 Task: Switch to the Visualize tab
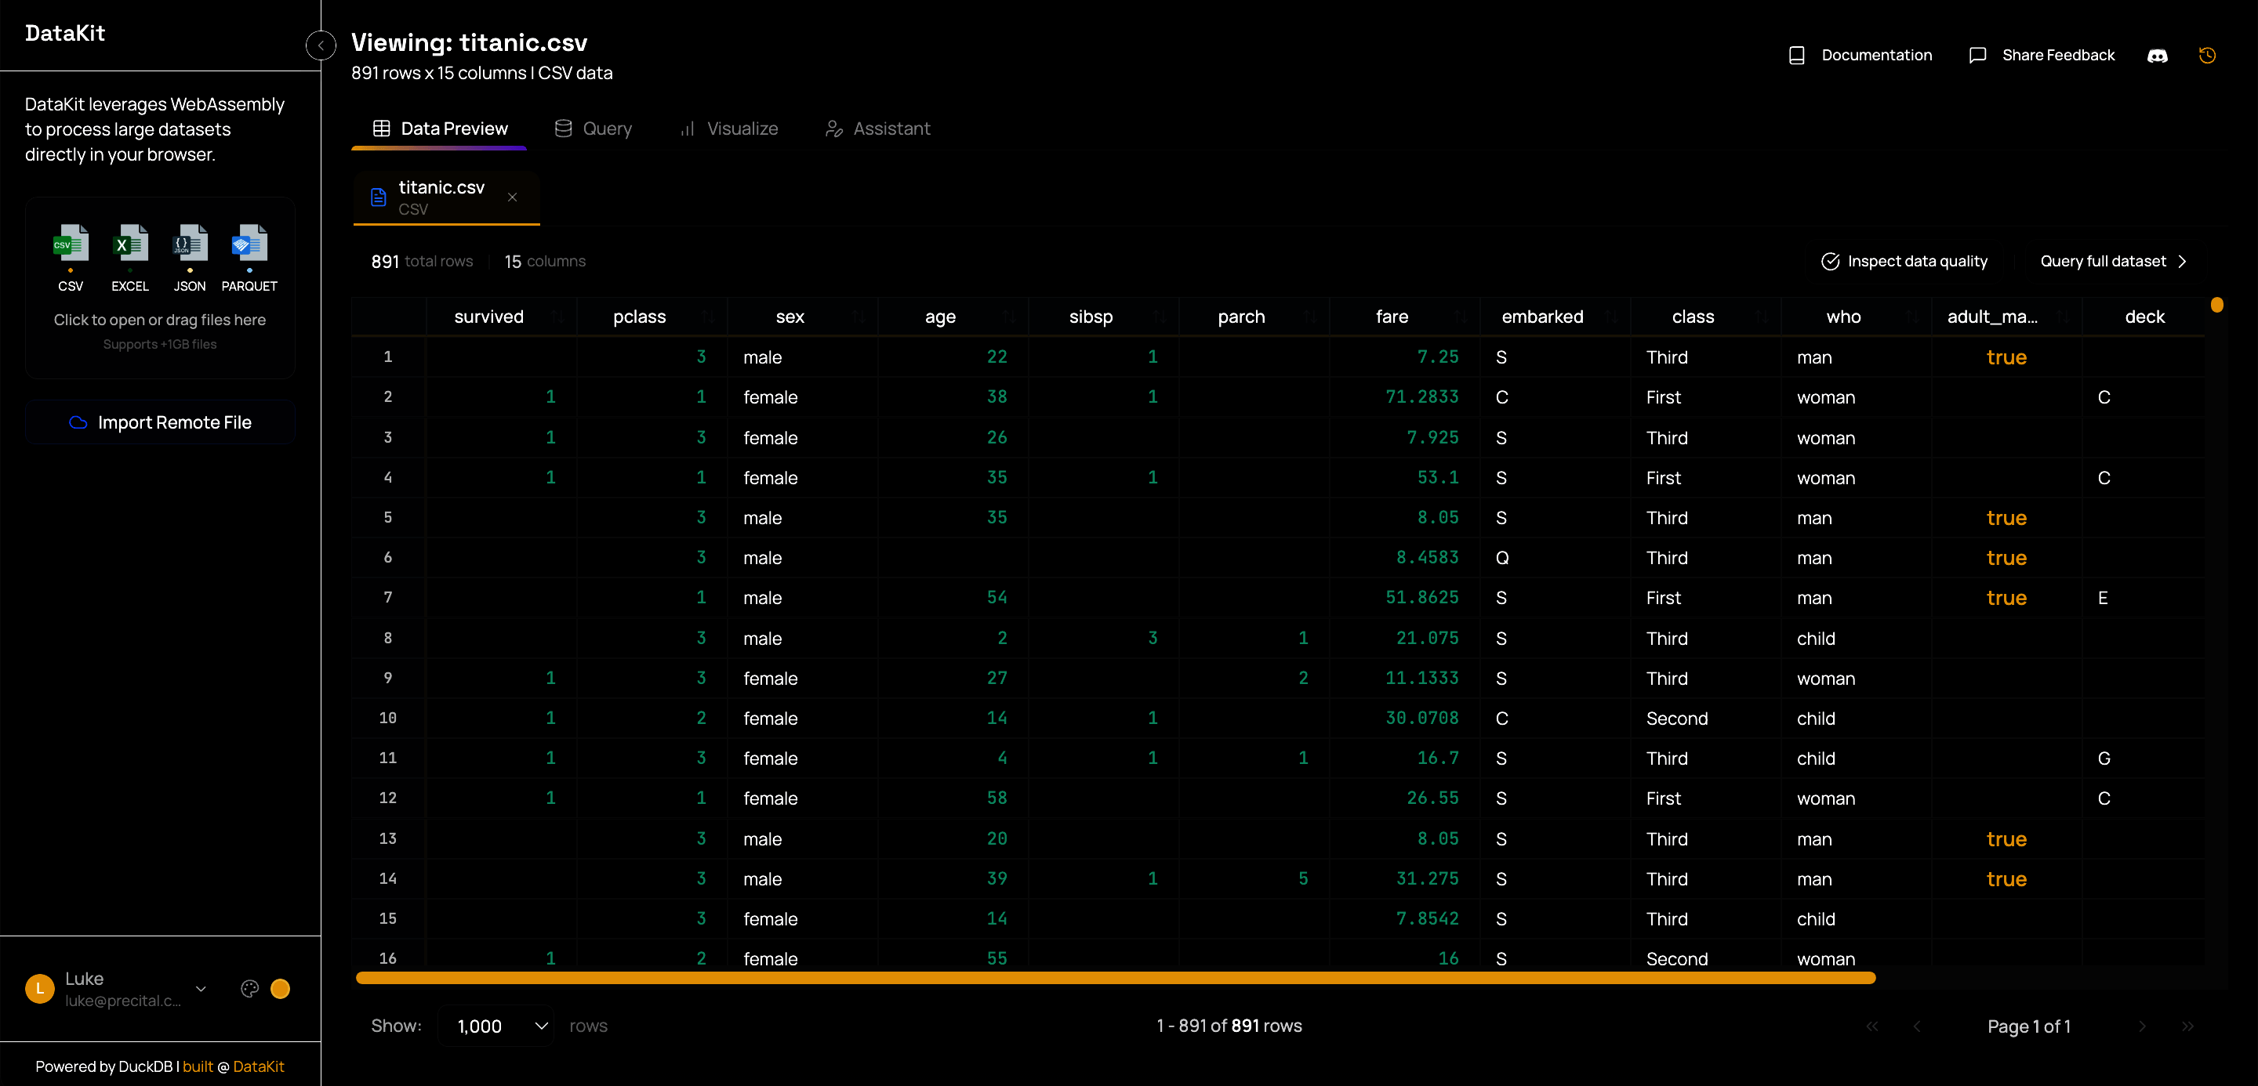coord(729,129)
